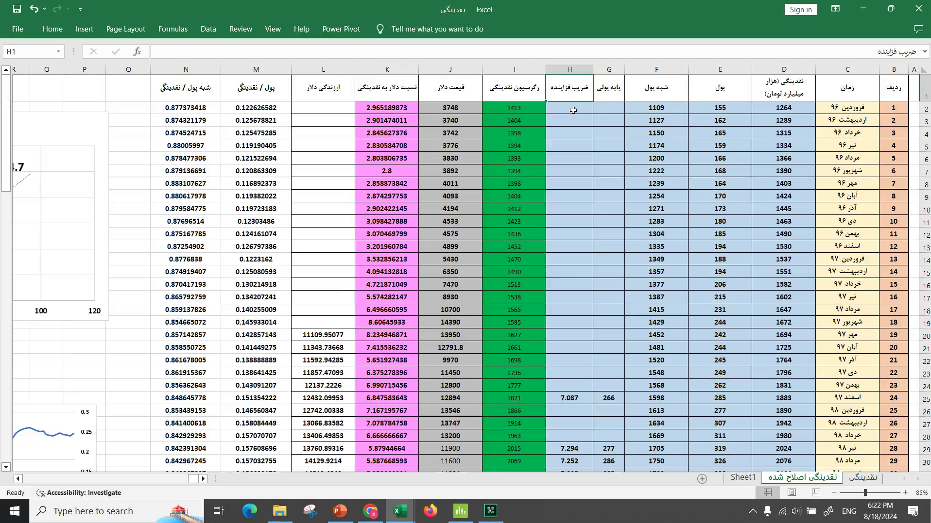Open the Data tab

[x=208, y=29]
